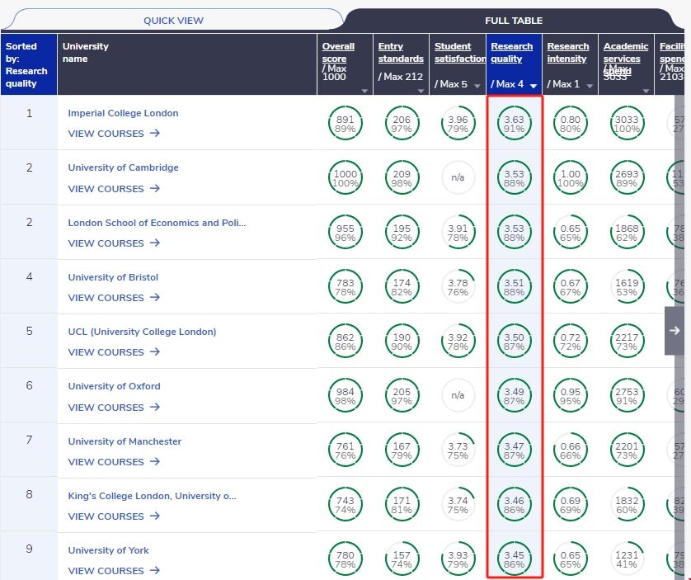Select the Full Table tab

tap(513, 20)
